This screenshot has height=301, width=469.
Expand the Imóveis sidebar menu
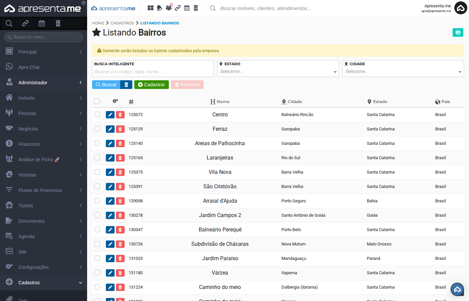tap(44, 98)
